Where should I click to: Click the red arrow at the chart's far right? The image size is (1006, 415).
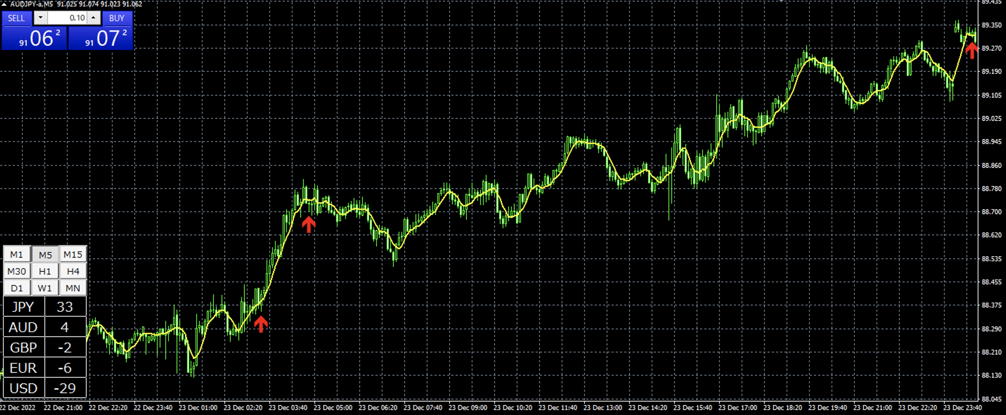[x=972, y=50]
